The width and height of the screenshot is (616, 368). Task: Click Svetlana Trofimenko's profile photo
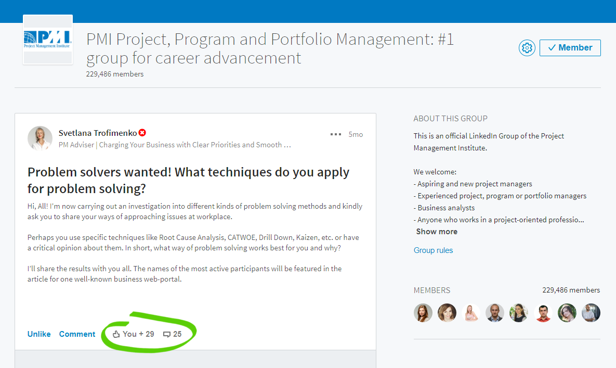[40, 138]
